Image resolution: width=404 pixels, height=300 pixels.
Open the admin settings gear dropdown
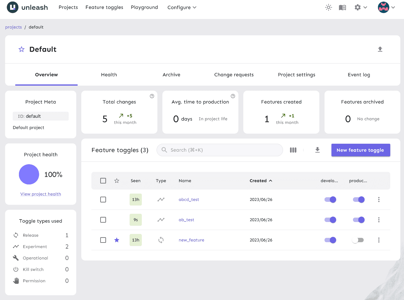point(361,7)
